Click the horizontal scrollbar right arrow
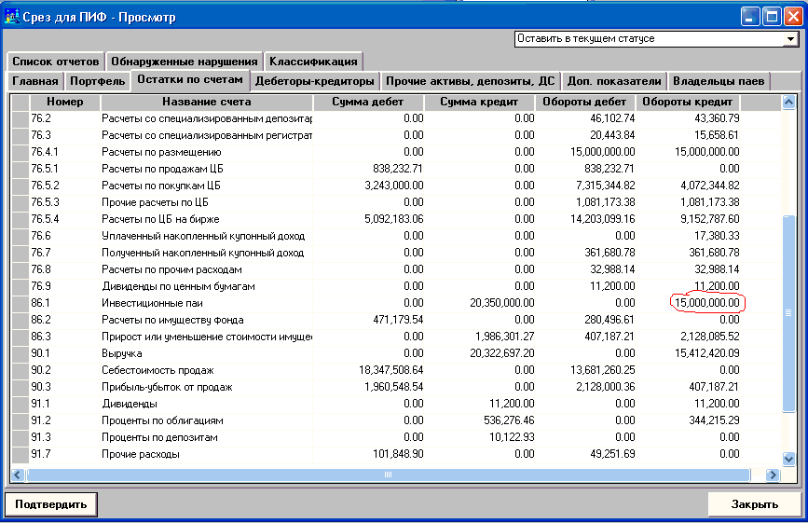 click(773, 475)
